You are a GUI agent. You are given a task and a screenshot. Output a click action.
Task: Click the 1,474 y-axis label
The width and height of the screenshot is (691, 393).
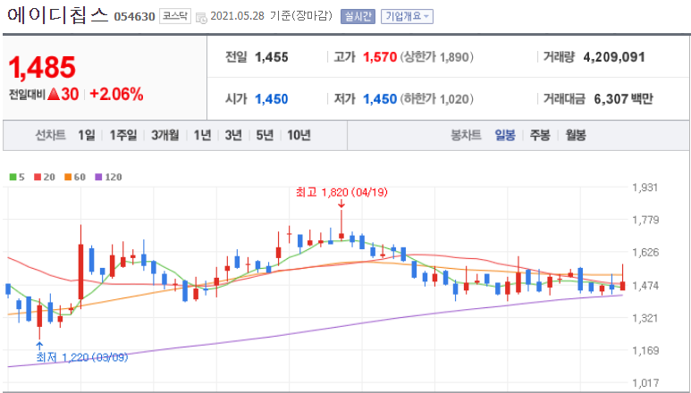645,286
